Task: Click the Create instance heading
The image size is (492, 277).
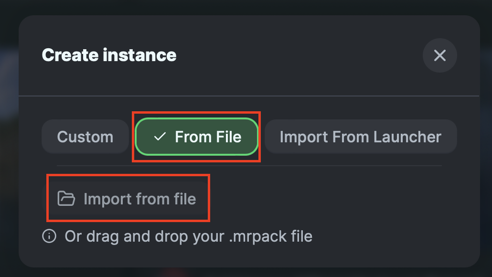Action: [109, 55]
